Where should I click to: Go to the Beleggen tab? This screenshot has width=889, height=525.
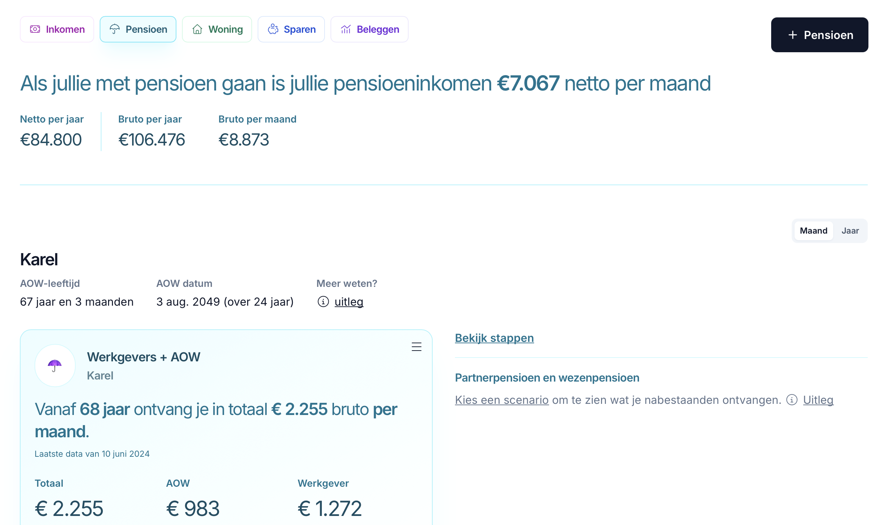tap(370, 29)
